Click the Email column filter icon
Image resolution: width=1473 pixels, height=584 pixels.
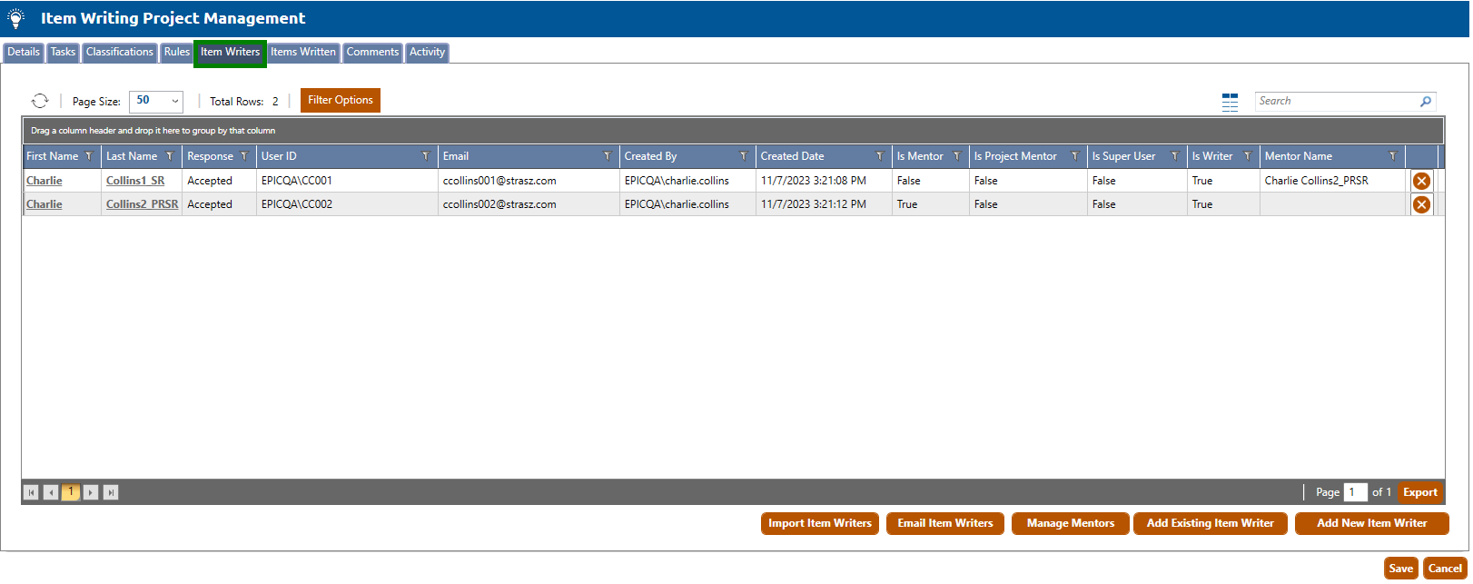coord(608,156)
